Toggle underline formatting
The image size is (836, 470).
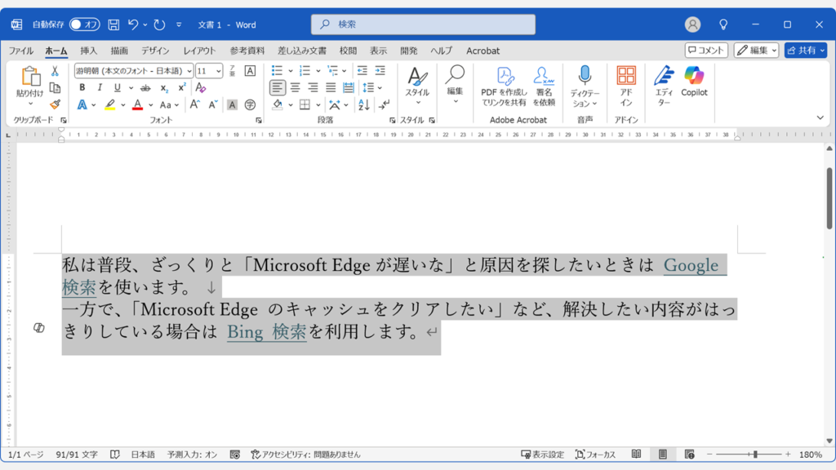118,87
